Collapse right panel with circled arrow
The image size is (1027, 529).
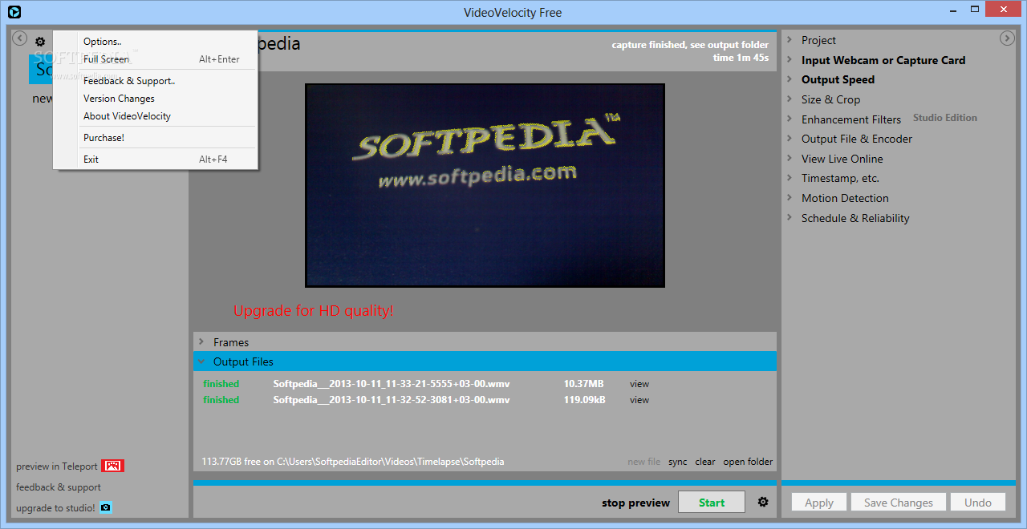(x=1007, y=38)
